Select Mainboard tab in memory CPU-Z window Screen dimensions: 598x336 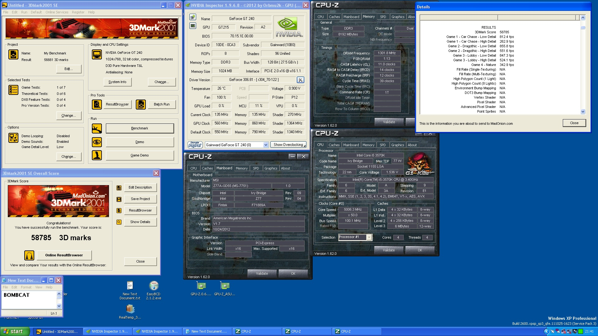(x=351, y=17)
